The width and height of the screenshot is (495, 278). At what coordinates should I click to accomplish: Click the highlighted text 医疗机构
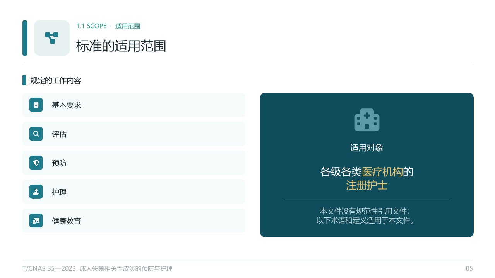coord(382,171)
